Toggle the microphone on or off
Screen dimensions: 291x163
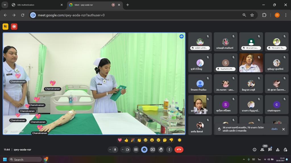pyautogui.click(x=115, y=149)
